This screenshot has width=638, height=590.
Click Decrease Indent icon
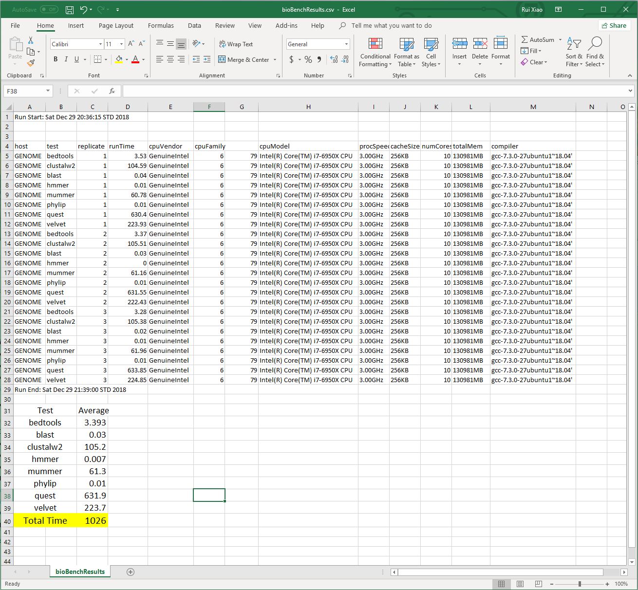tap(196, 59)
